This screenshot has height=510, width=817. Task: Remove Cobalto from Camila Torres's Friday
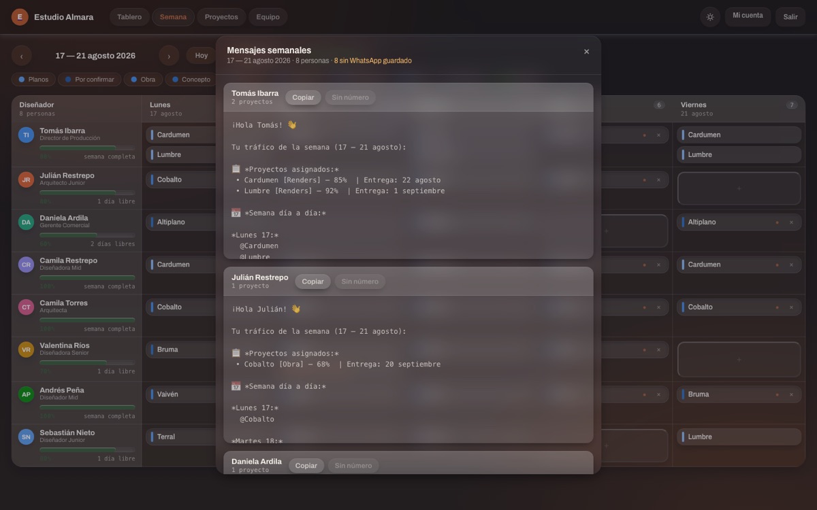click(791, 307)
